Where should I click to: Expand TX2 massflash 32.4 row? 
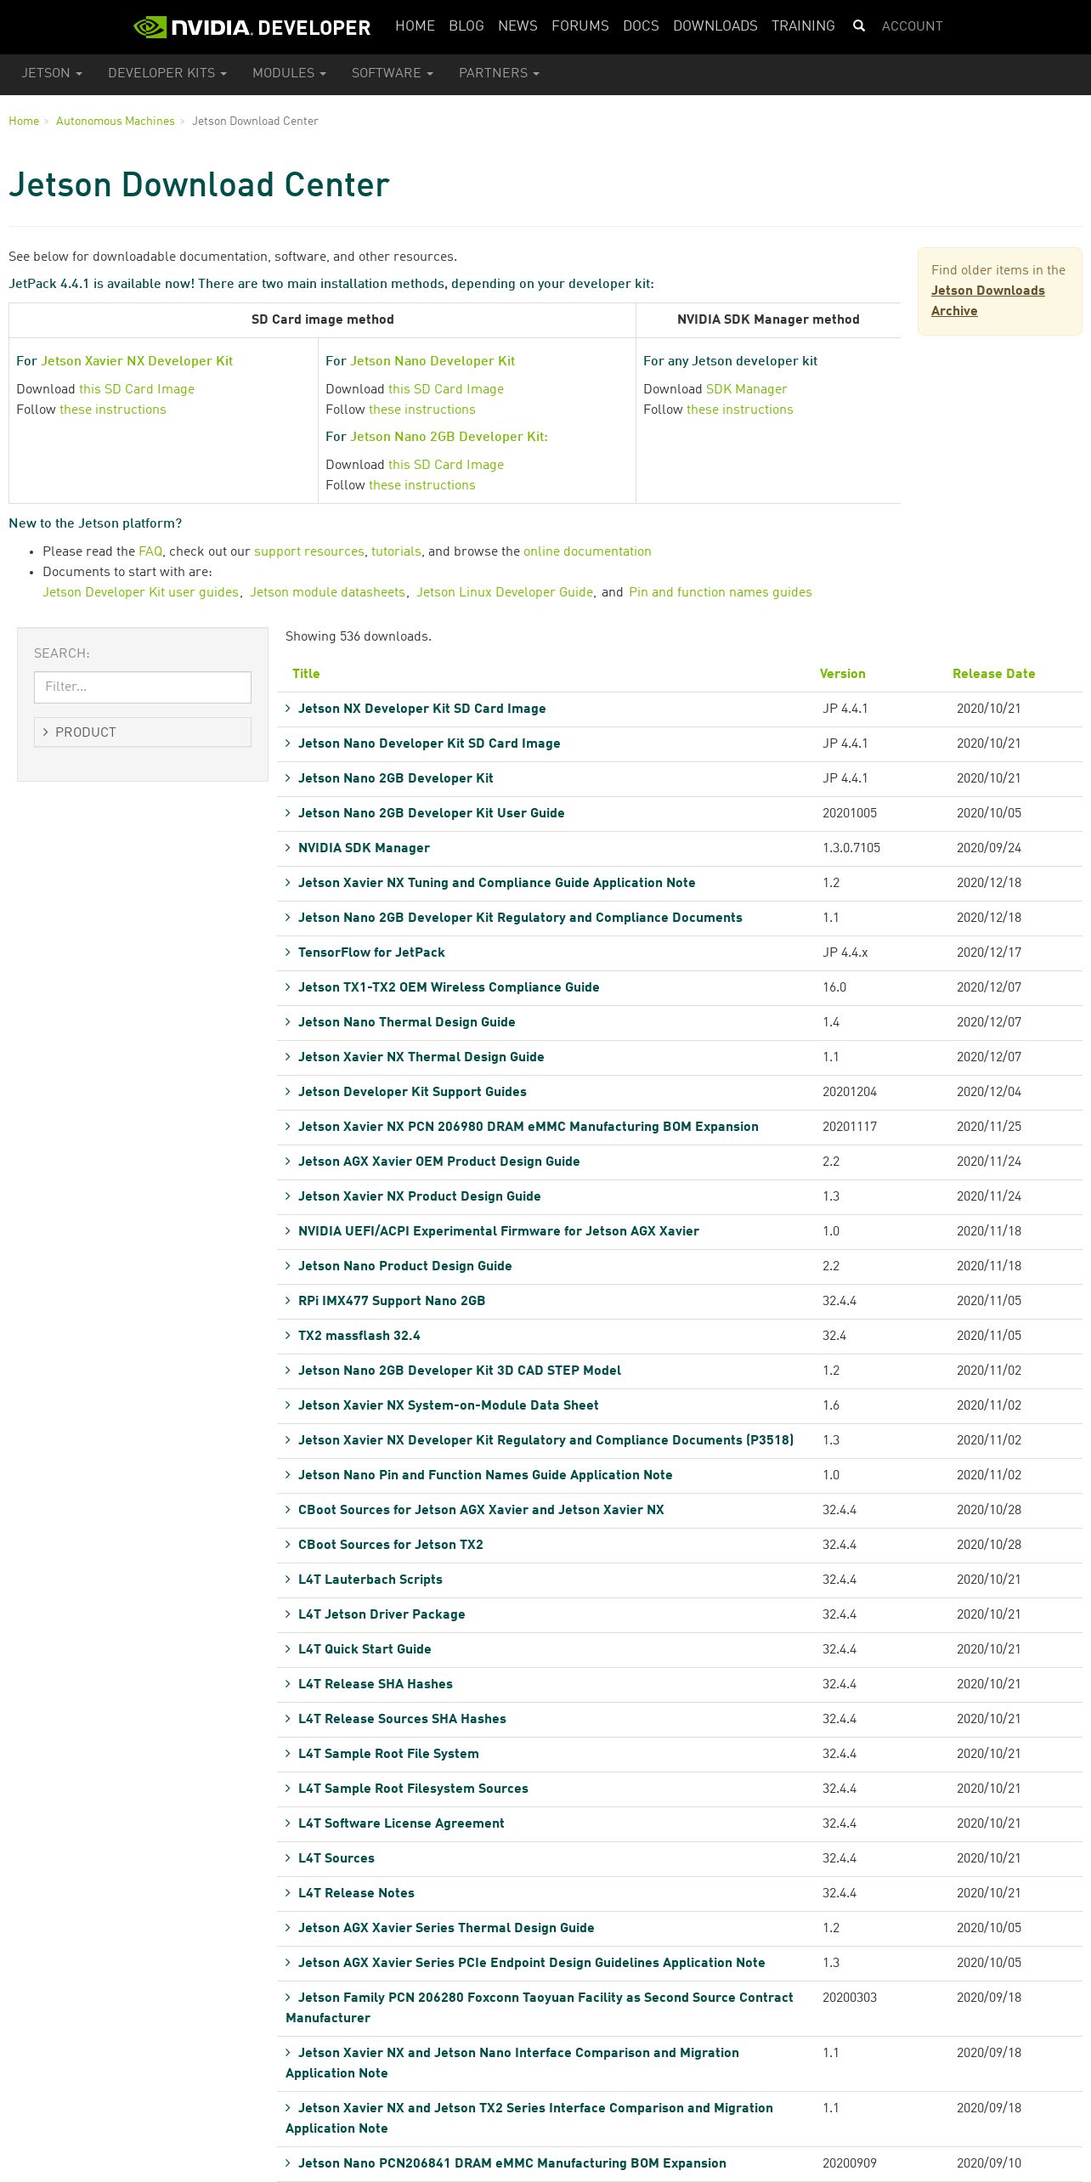(359, 1336)
